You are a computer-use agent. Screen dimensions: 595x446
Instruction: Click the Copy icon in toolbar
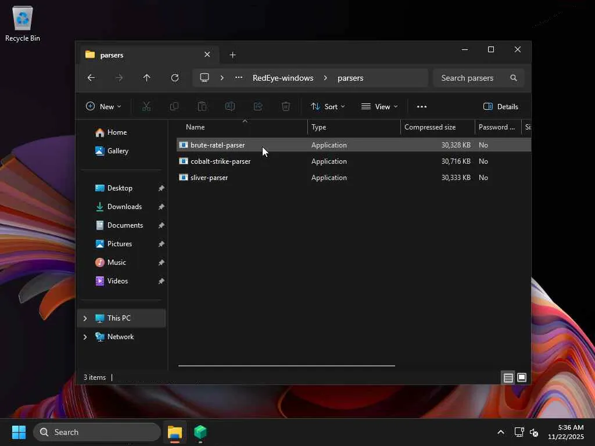(174, 107)
